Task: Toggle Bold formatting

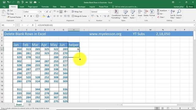Action: [25, 16]
